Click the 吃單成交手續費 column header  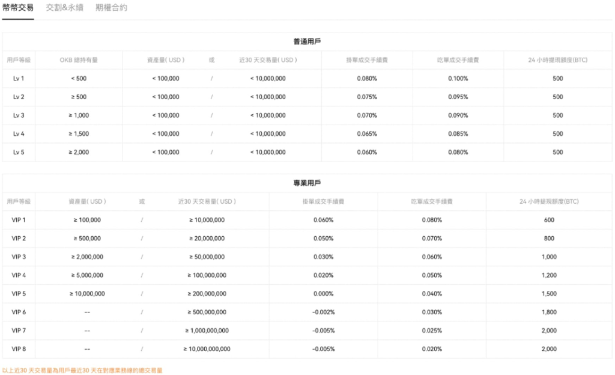tap(458, 59)
